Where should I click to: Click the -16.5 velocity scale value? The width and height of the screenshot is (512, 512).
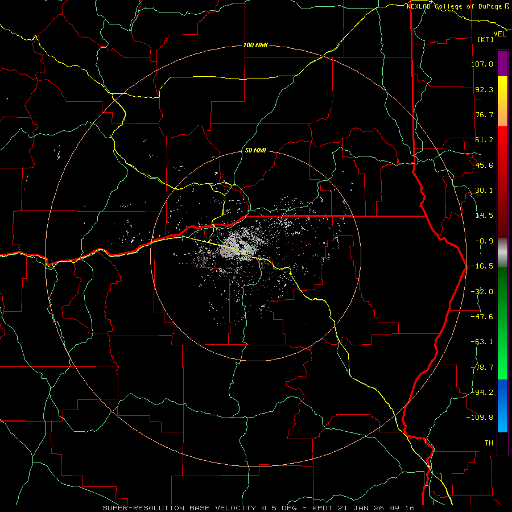pos(482,266)
